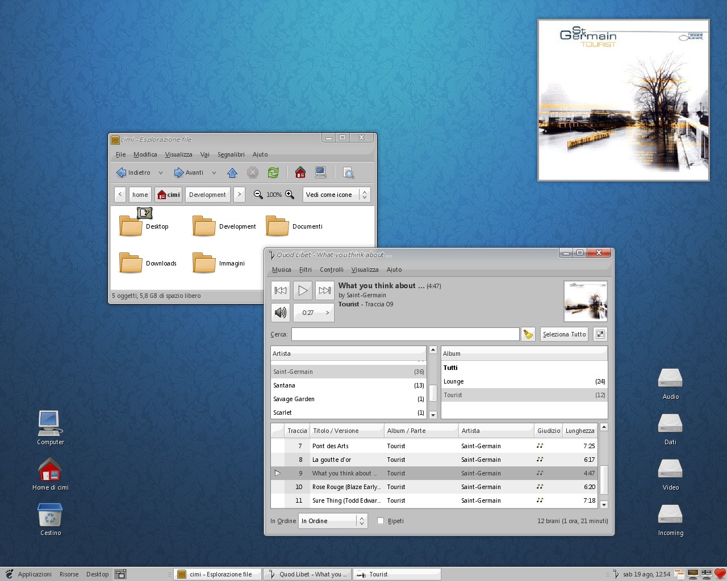The width and height of the screenshot is (727, 581).
Task: Select Rose Rouge (Blaze Early... track
Action: (x=434, y=487)
